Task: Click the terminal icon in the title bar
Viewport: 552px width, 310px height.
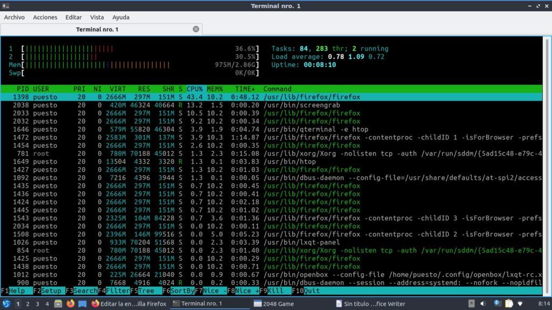Action: pos(6,6)
